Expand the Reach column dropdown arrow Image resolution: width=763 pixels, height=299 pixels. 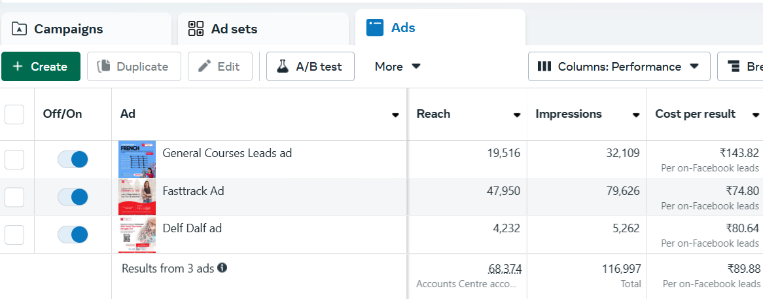(517, 115)
